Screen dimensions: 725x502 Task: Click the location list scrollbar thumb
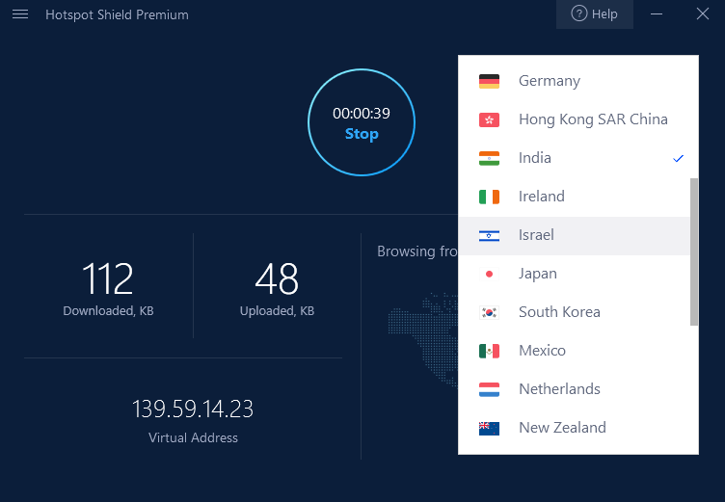click(x=694, y=251)
